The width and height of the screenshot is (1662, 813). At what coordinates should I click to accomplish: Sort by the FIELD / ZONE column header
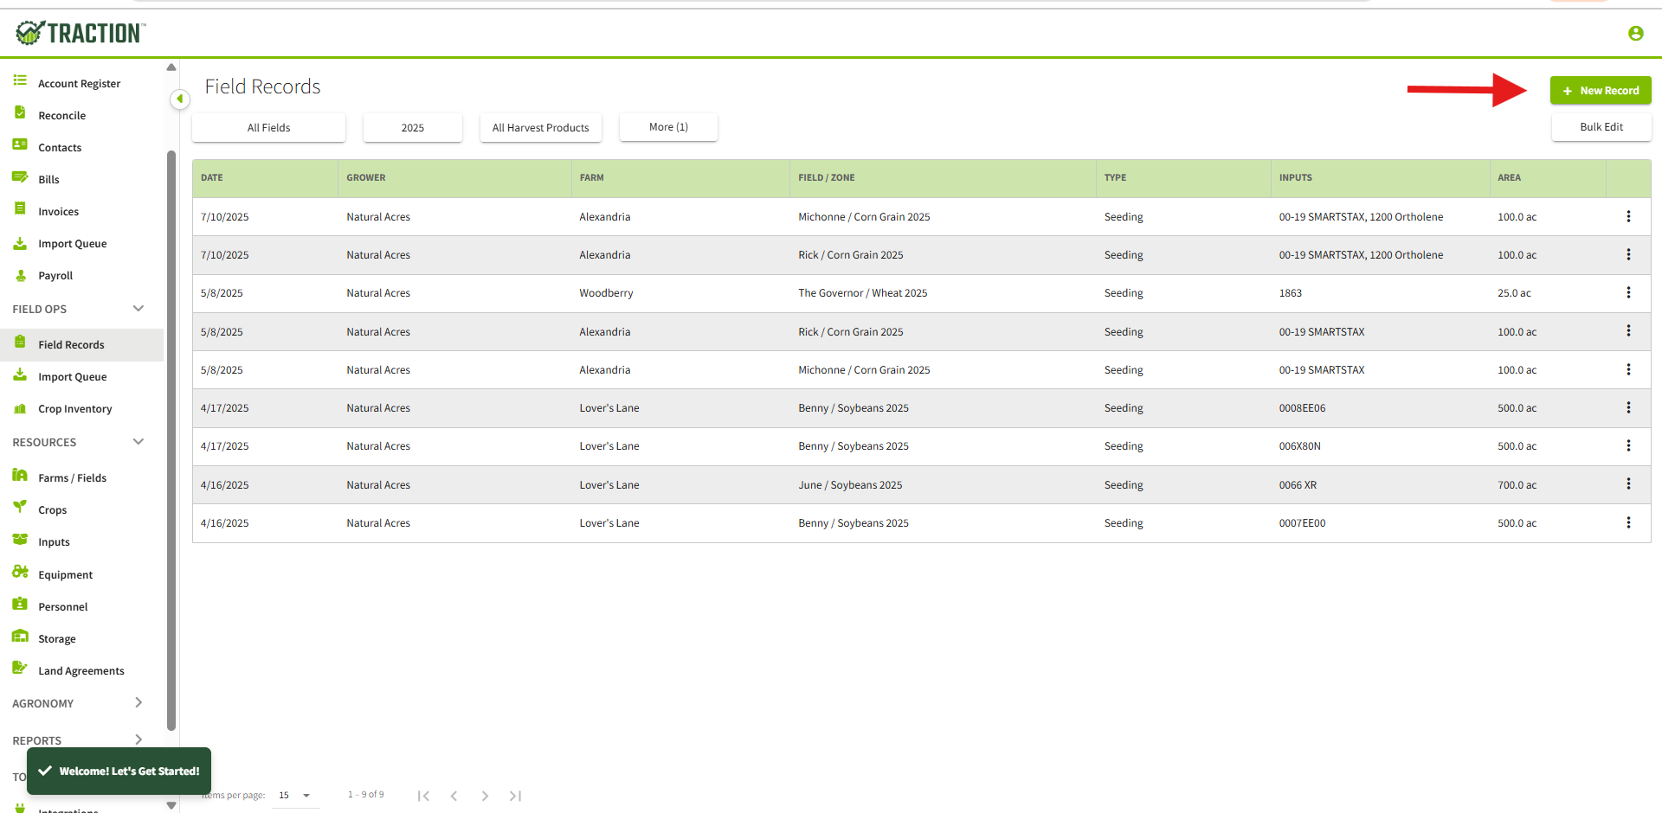point(827,177)
